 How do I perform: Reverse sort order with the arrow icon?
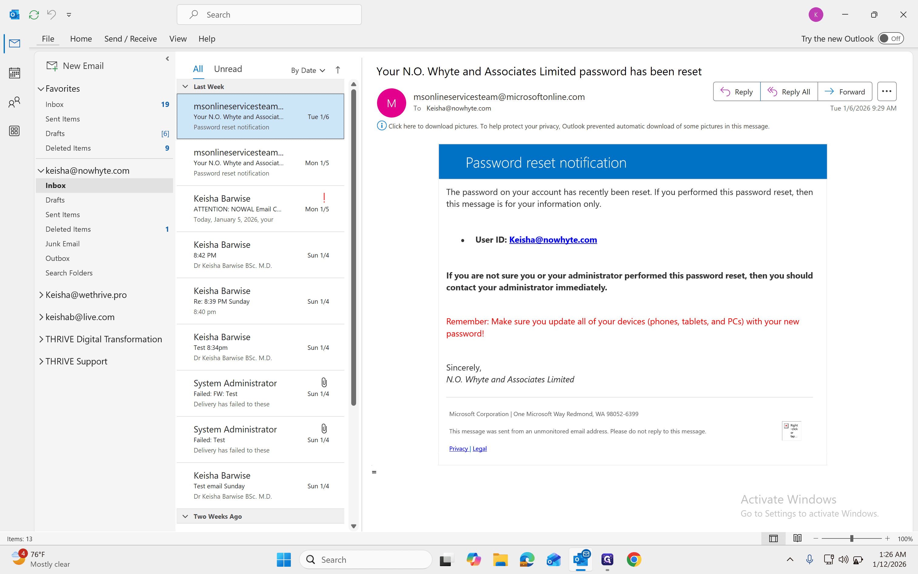(x=338, y=70)
